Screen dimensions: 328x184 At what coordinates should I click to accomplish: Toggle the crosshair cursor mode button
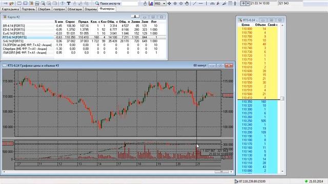243,4
